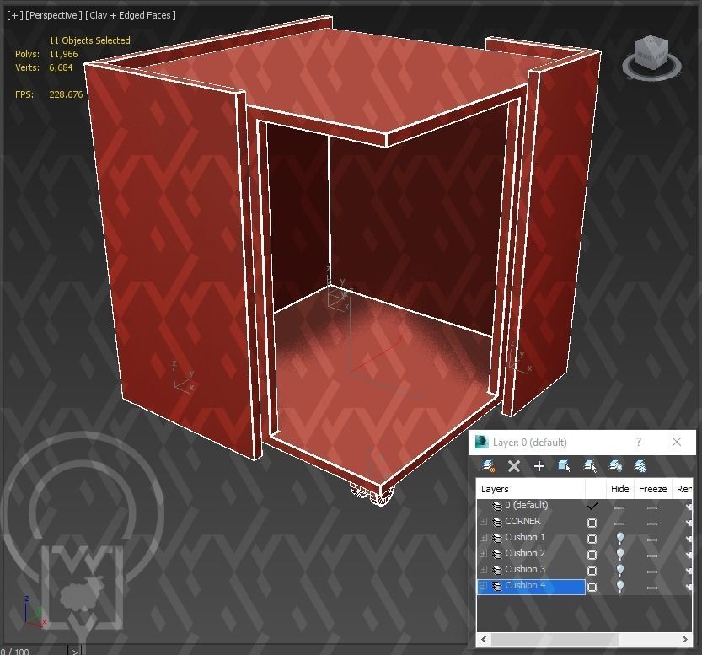Close the Layer dialog
The height and width of the screenshot is (655, 702).
[x=677, y=443]
